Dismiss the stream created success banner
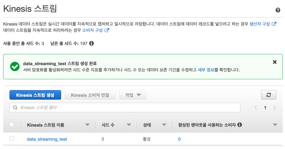The image size is (285, 149). tap(275, 62)
